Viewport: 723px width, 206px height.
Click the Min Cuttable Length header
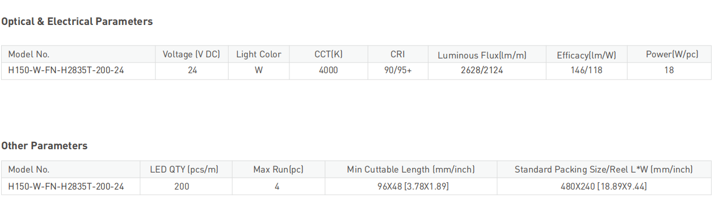point(411,169)
